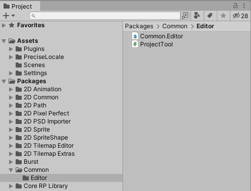Image resolution: width=251 pixels, height=191 pixels.
Task: Select the Favorites label
Action: (x=31, y=25)
